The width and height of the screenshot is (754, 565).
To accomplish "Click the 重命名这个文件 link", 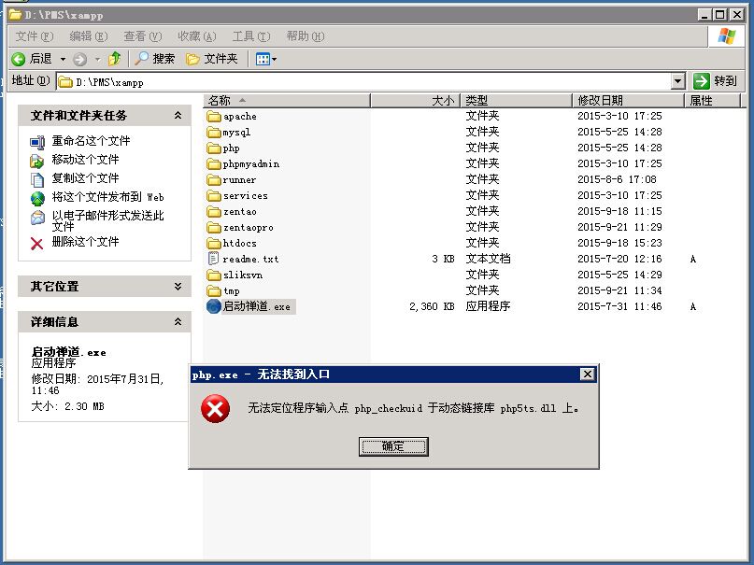I will [x=91, y=141].
